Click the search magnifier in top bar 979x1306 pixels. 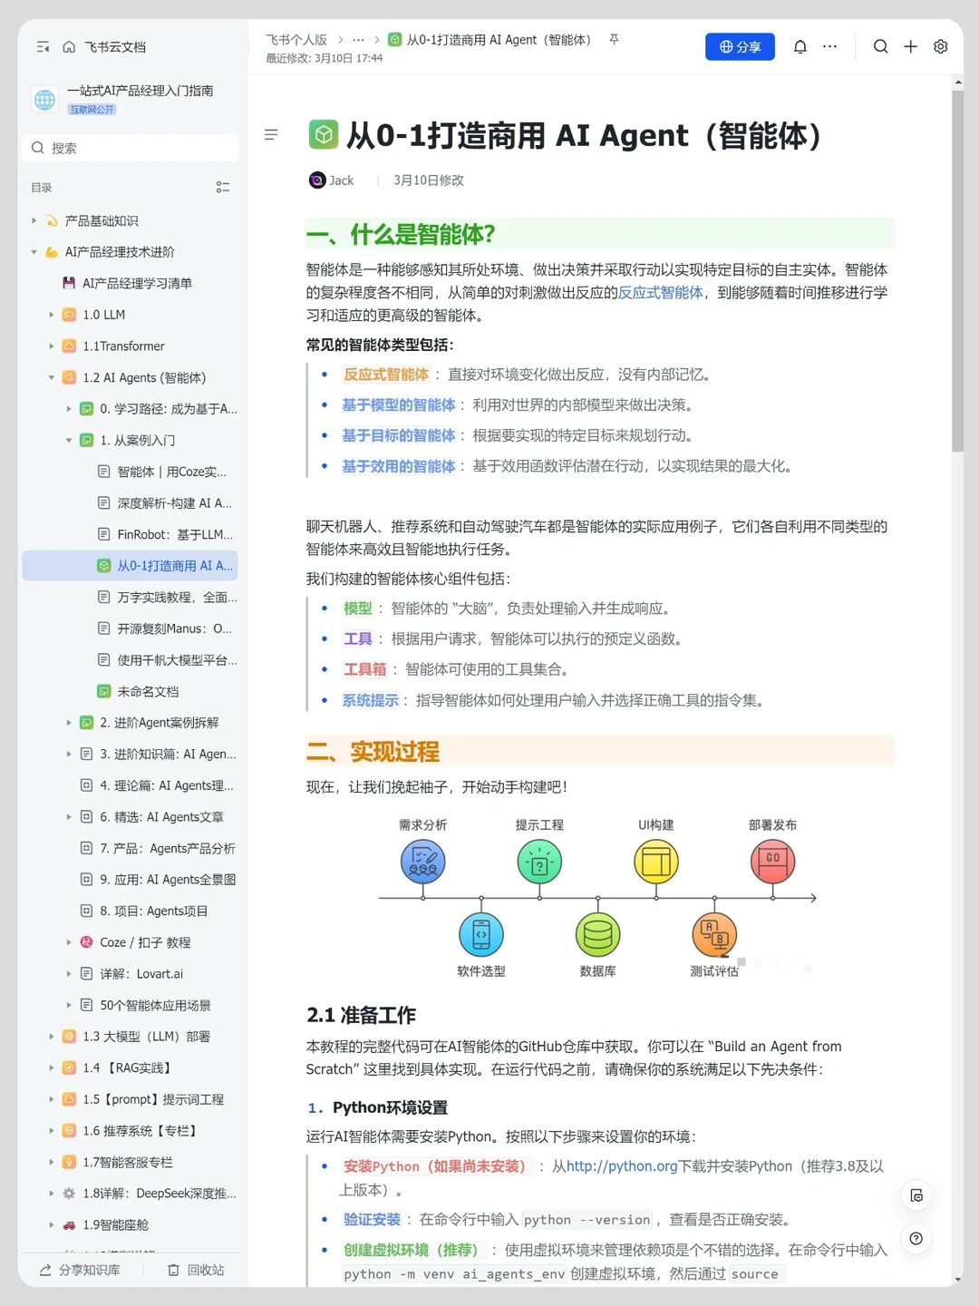click(880, 46)
